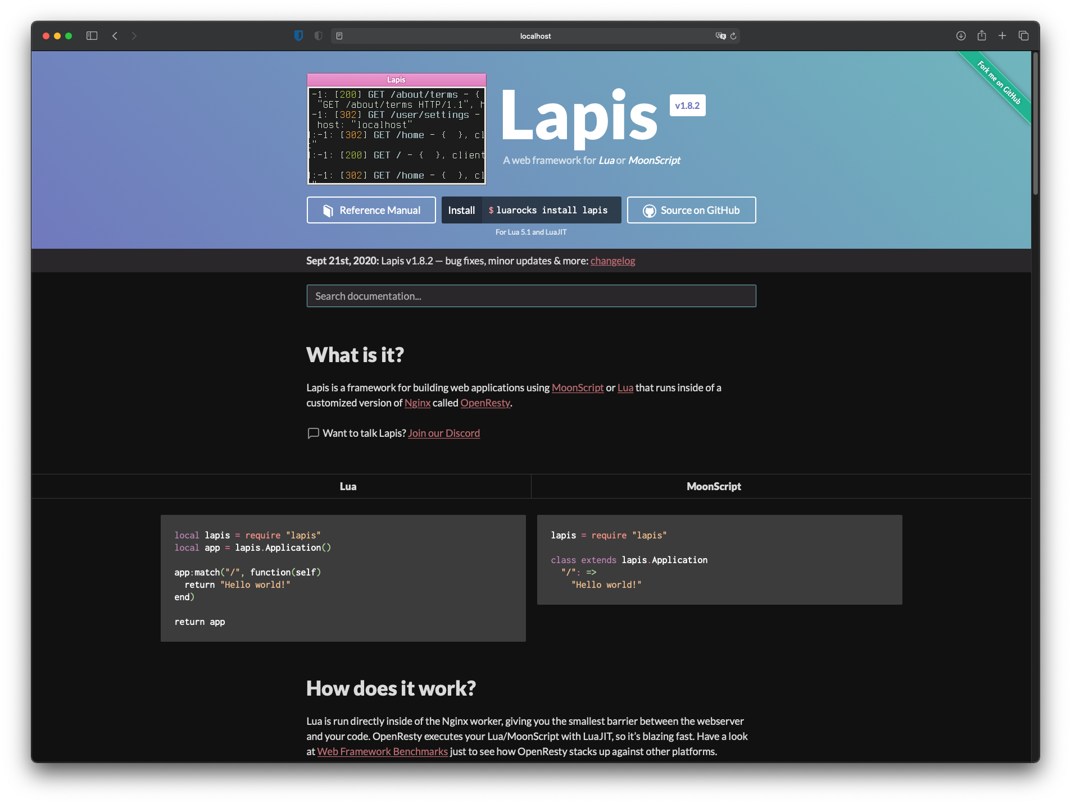Screen dimensions: 1071x804
Task: Click the 'How does it work?' heading
Action: [x=391, y=688]
